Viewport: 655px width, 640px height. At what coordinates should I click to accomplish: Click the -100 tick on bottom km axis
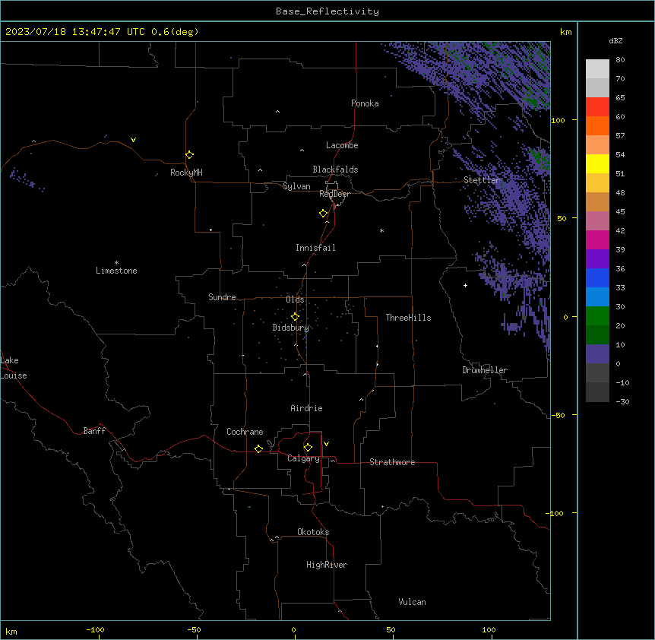[95, 629]
